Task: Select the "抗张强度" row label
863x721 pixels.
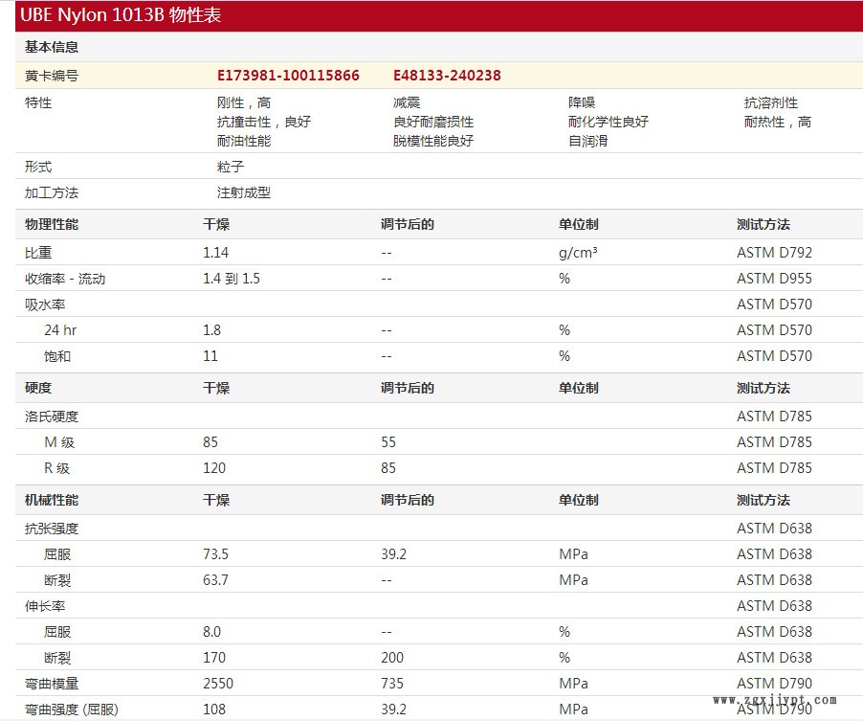Action: pos(51,529)
